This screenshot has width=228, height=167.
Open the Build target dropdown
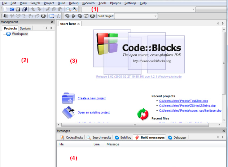tap(136, 16)
